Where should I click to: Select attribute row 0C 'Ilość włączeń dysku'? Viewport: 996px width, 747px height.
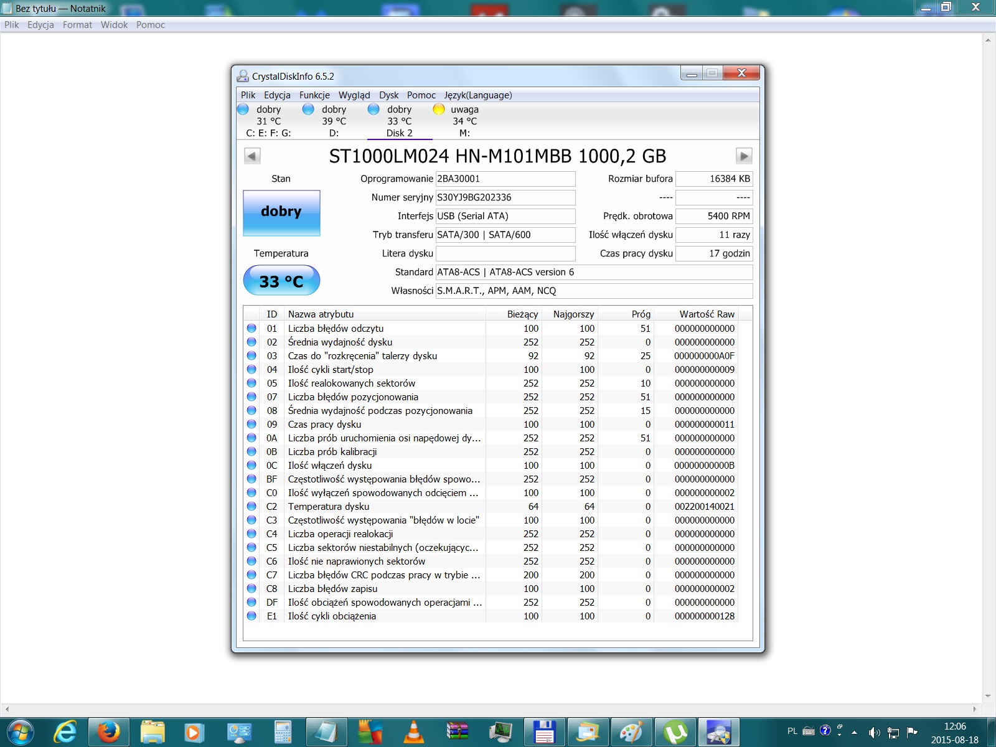coord(491,465)
